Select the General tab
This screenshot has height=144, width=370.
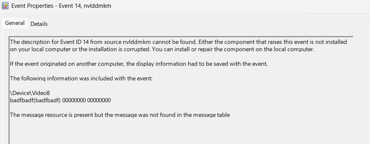[15, 23]
